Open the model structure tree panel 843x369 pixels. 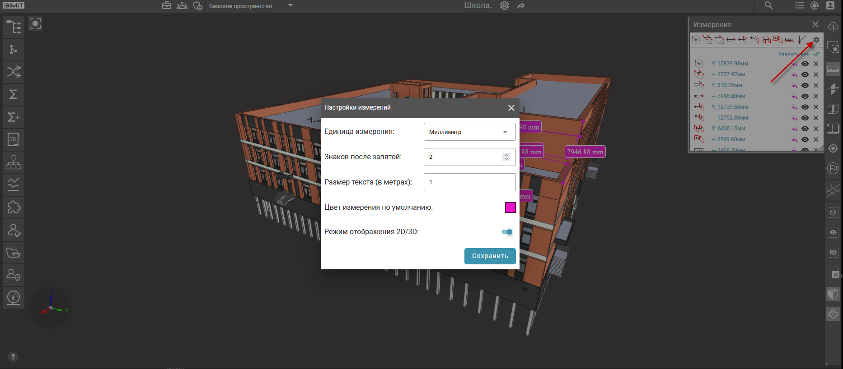(x=14, y=27)
